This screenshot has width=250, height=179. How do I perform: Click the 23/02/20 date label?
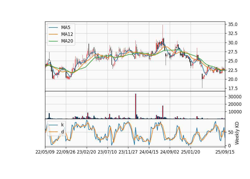86,152
